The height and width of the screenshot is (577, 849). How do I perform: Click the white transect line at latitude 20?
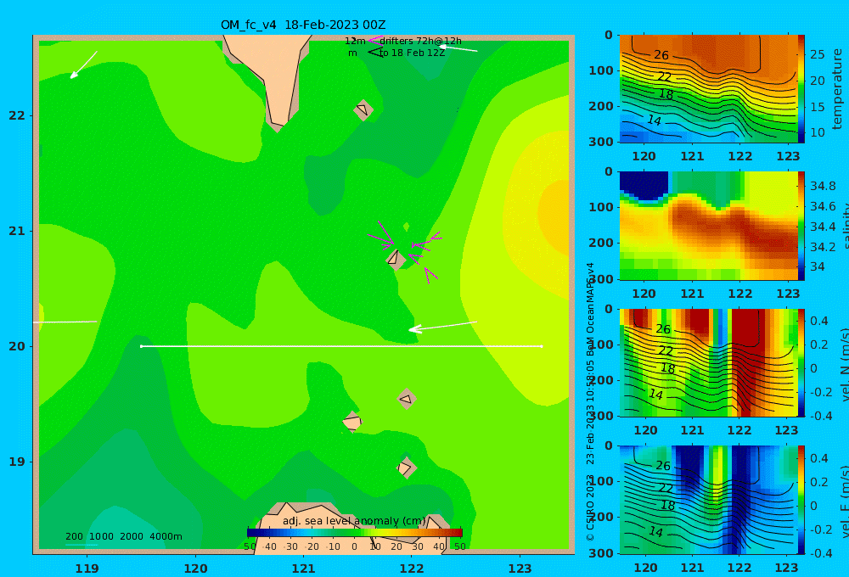tap(341, 346)
